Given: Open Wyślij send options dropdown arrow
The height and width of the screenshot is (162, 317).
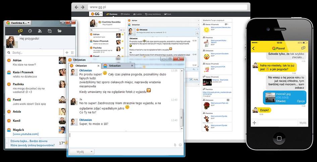Looking at the screenshot, I should click(x=91, y=152).
